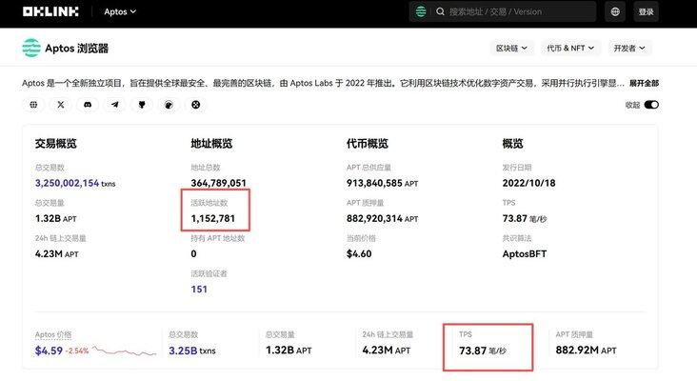Click the 活跃地址数 value 1,152,781
Screen dimensions: 697x381
coord(213,218)
